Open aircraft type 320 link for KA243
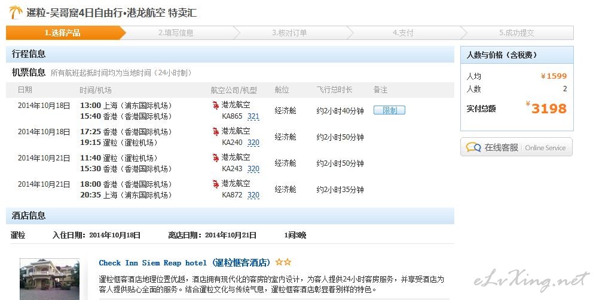 [x=253, y=169]
